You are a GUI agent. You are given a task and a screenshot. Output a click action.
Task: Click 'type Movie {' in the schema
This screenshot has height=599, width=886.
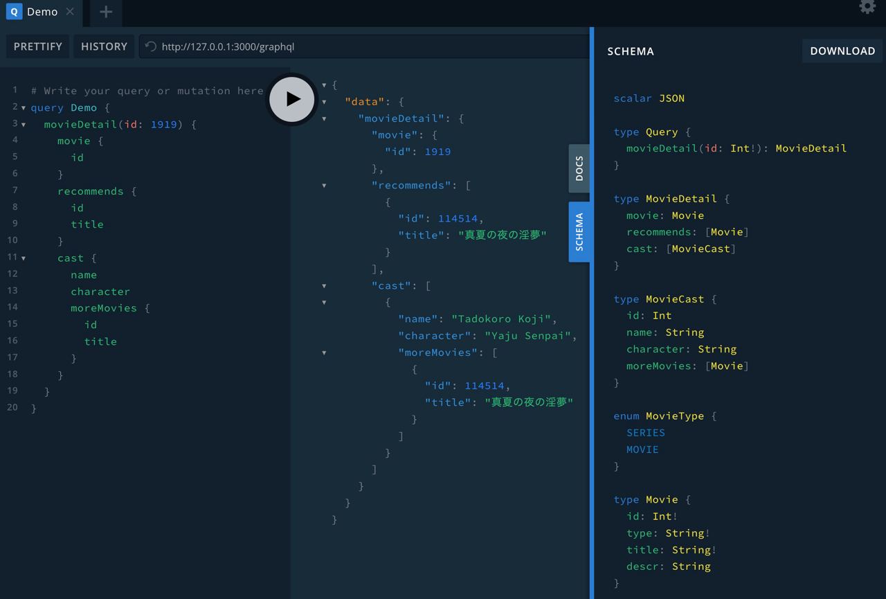pos(652,499)
